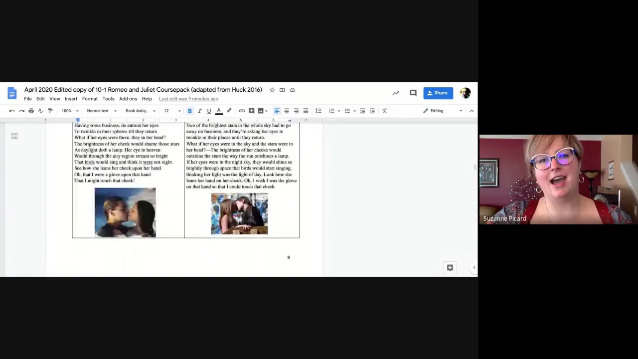638x359 pixels.
Task: Open Editing mode dropdown
Action: tap(443, 111)
